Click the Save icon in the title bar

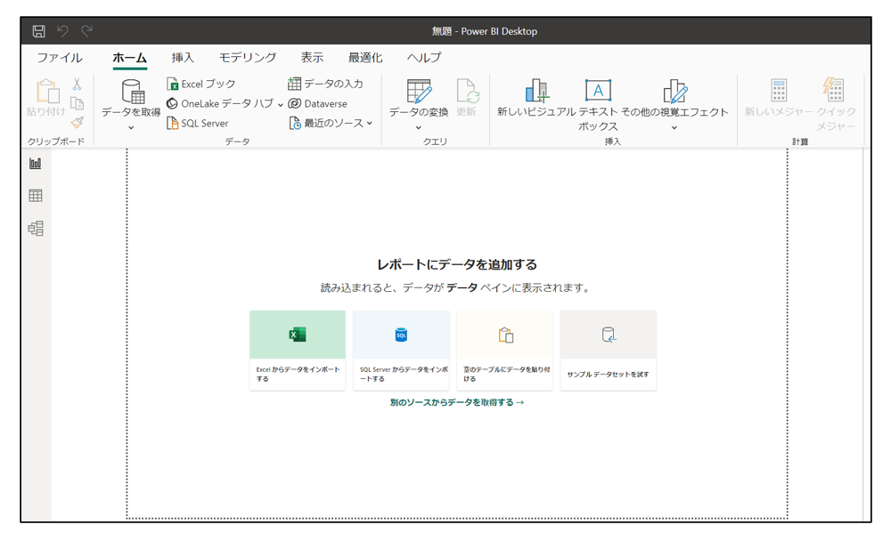coord(38,31)
